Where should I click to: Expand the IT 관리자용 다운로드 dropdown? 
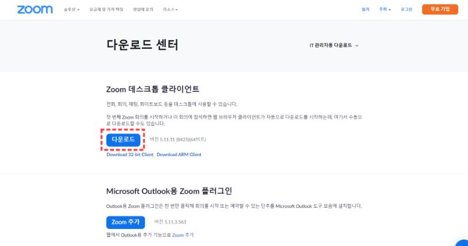[x=334, y=45]
